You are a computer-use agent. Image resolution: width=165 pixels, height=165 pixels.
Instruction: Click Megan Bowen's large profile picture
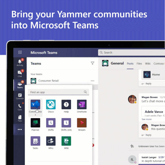tap(132, 99)
